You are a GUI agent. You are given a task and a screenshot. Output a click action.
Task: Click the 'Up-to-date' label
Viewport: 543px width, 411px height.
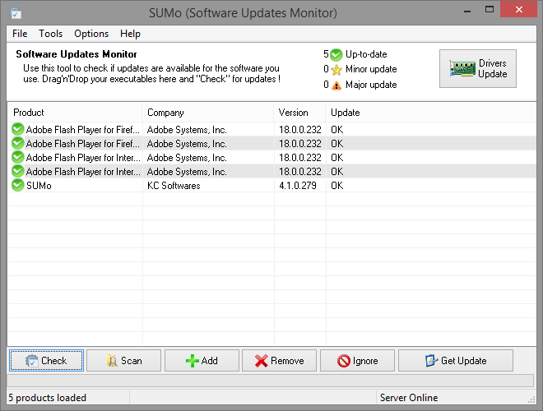pyautogui.click(x=366, y=54)
